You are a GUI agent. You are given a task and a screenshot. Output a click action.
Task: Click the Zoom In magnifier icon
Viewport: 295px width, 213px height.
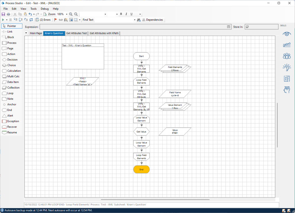pos(71,14)
